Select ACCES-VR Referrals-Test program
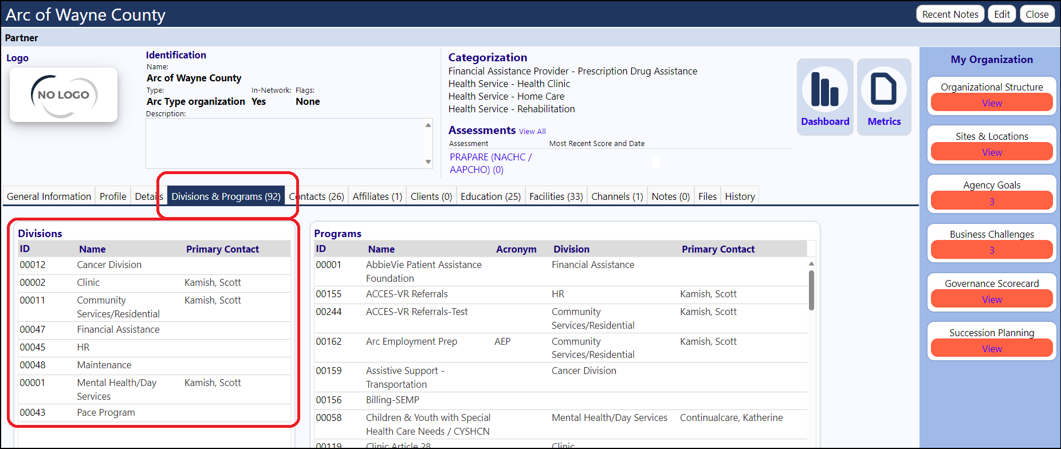The height and width of the screenshot is (449, 1061). [x=561, y=318]
